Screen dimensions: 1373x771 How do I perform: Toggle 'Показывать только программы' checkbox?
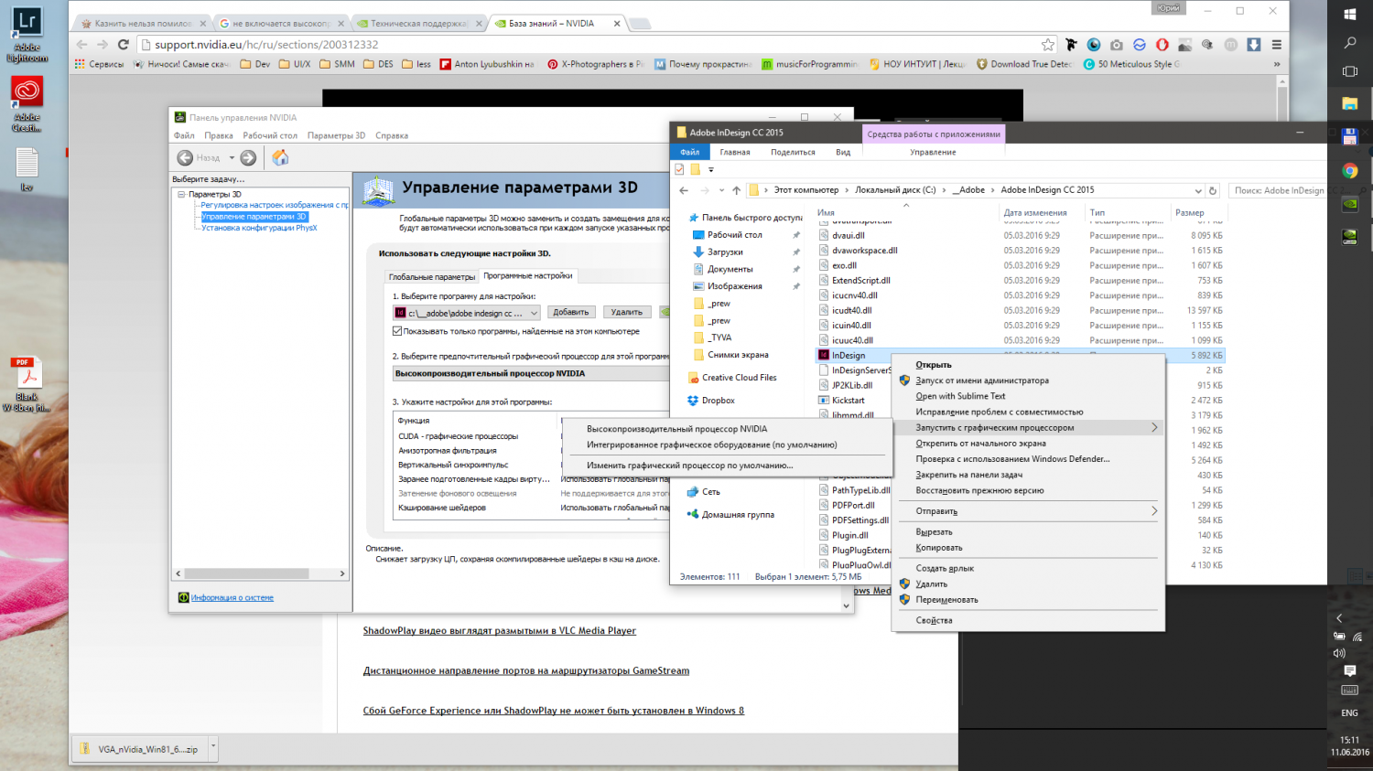click(x=397, y=331)
